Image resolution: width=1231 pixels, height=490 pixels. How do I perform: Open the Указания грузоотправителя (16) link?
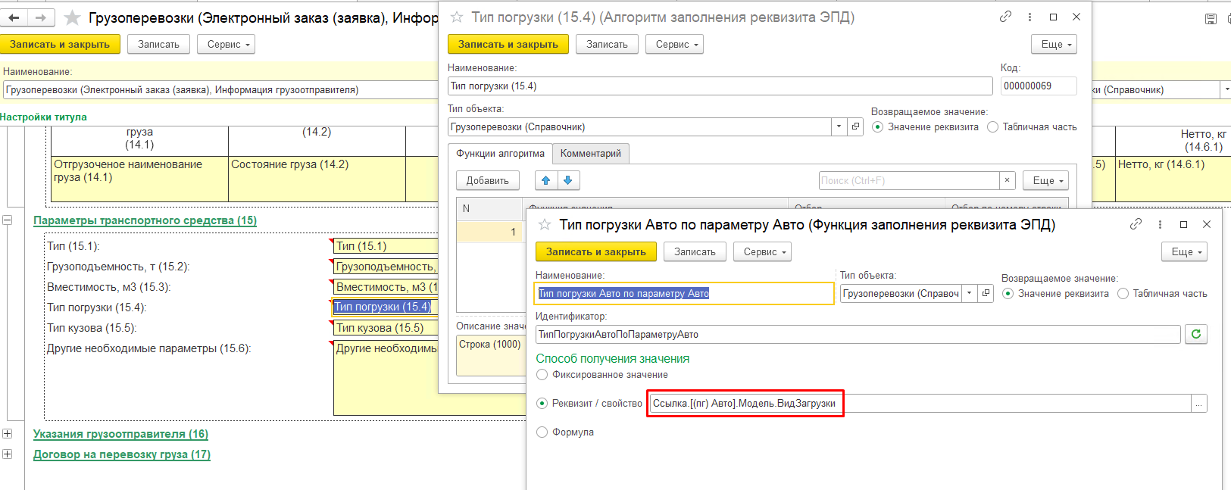pyautogui.click(x=120, y=434)
